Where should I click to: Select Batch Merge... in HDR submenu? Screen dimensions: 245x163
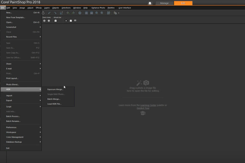(58, 99)
